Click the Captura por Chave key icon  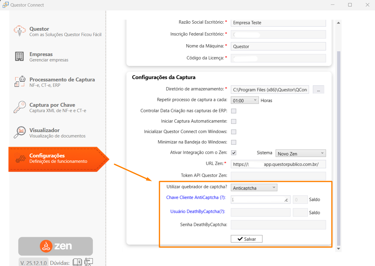pos(20,107)
